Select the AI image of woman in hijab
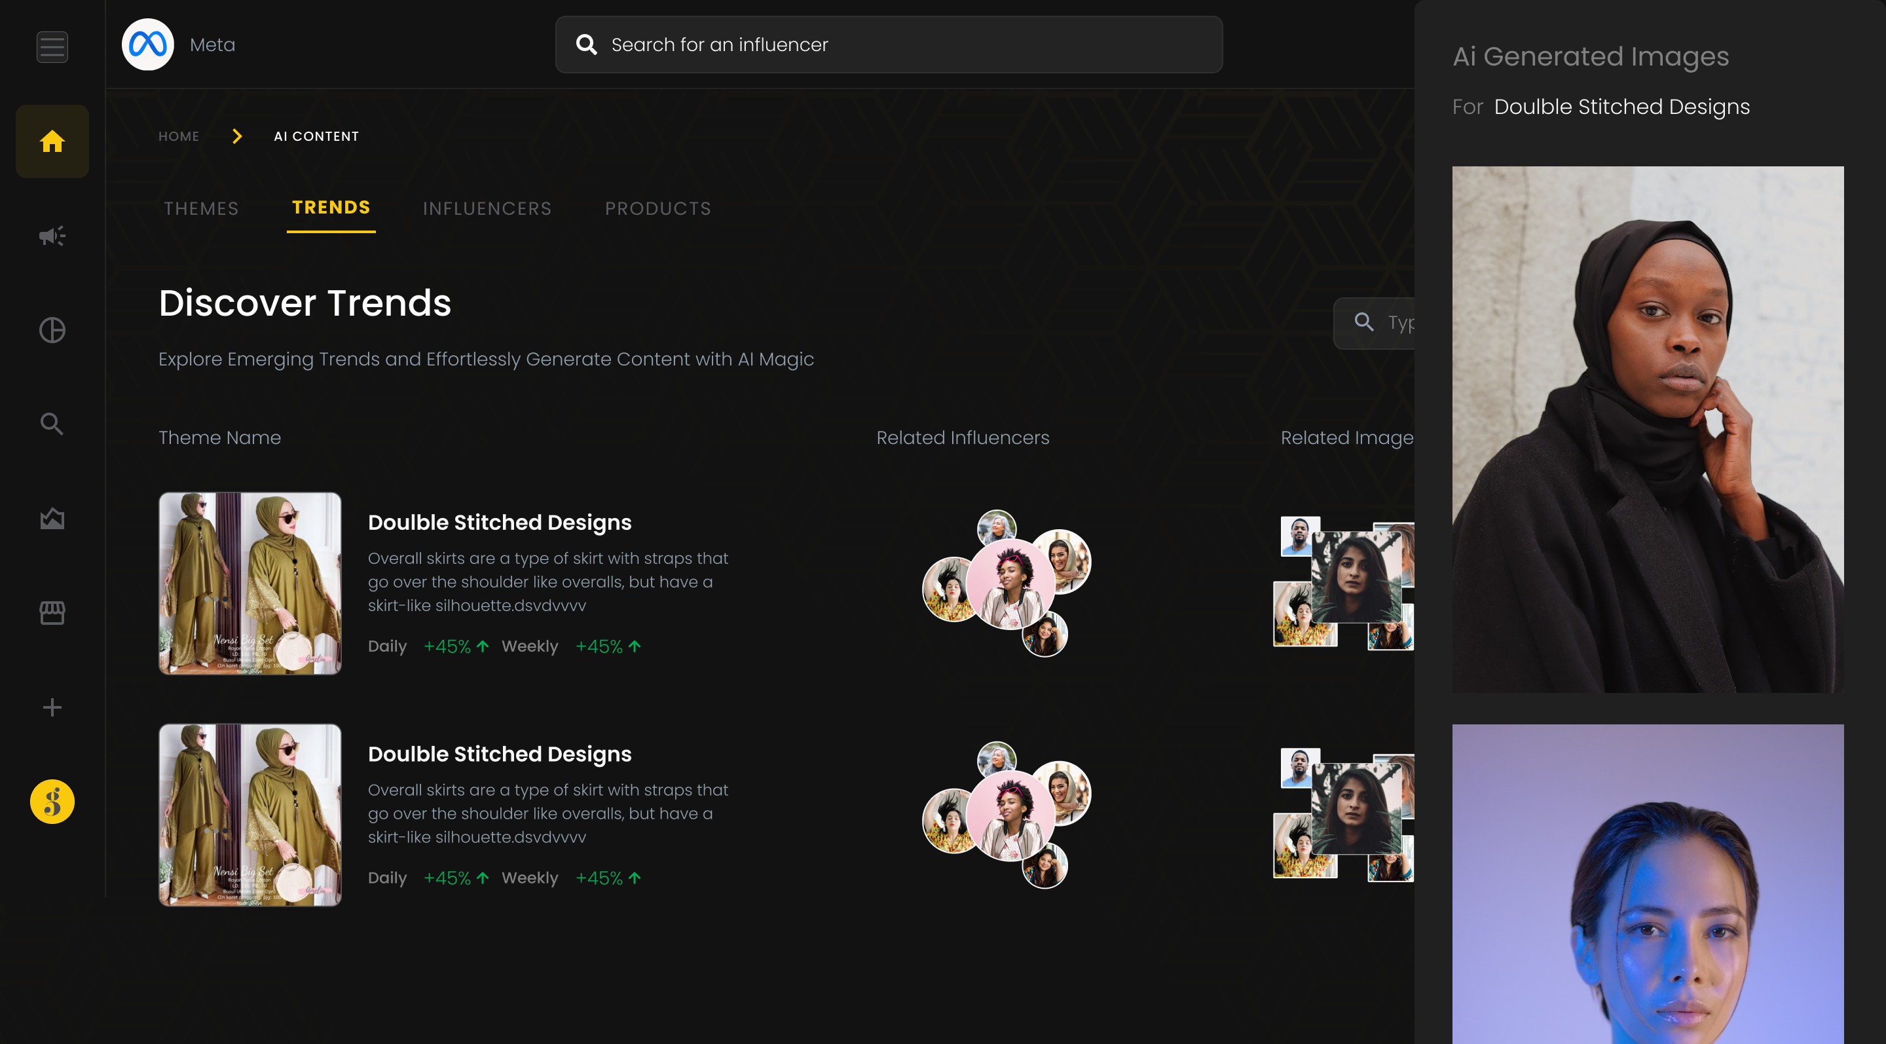The height and width of the screenshot is (1044, 1886). coord(1648,429)
